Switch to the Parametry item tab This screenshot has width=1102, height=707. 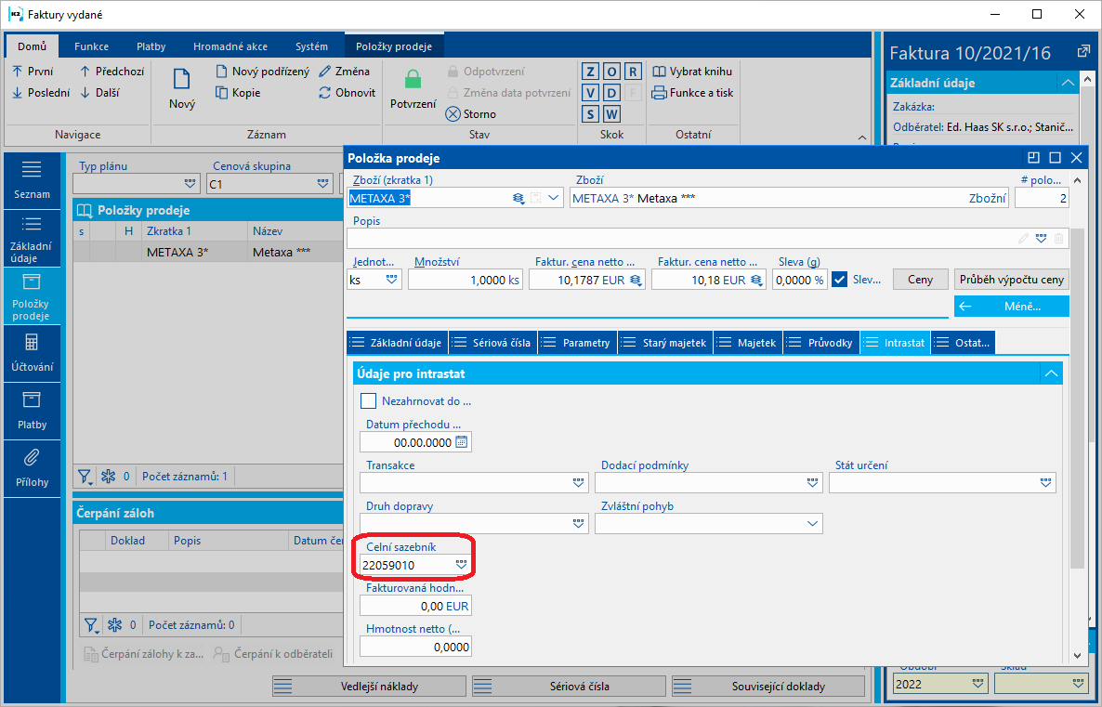click(x=578, y=343)
